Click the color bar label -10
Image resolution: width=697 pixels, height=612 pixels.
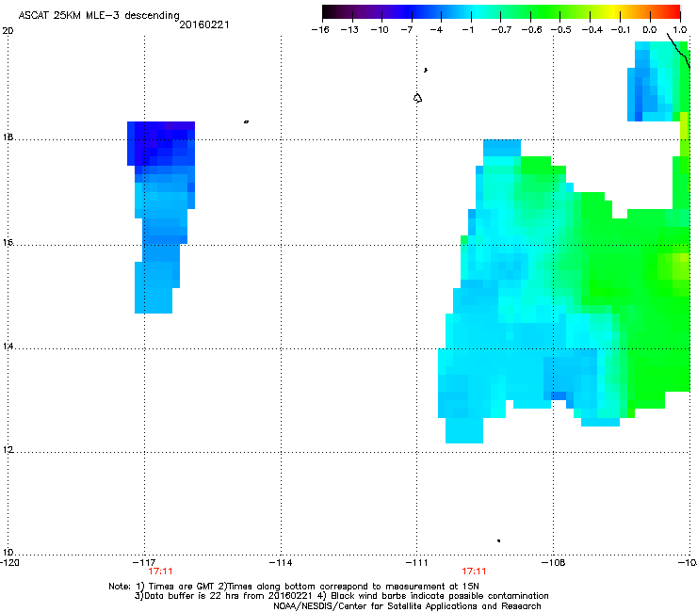380,30
